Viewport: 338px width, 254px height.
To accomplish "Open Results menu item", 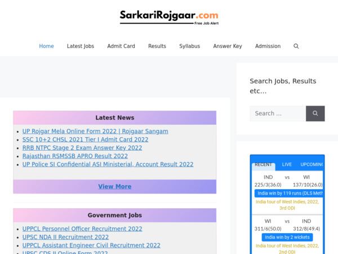I will (x=157, y=46).
